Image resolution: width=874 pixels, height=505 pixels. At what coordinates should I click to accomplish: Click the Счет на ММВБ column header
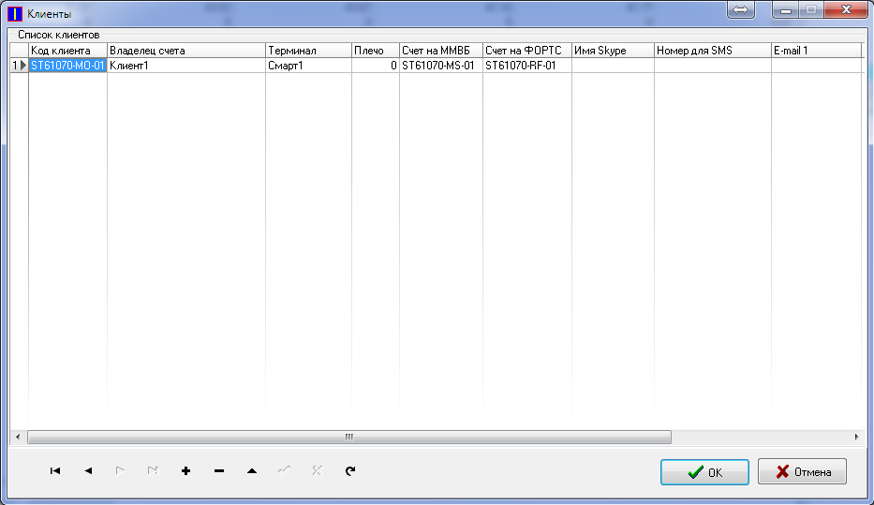(x=441, y=51)
